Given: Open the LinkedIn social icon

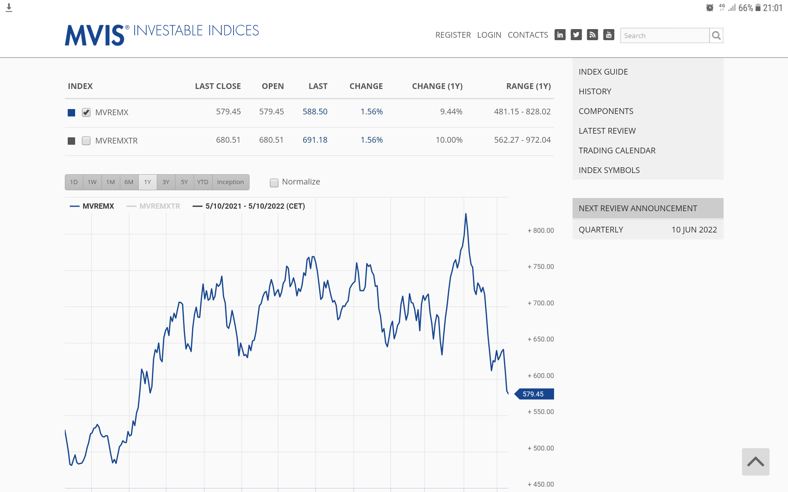Looking at the screenshot, I should [x=560, y=35].
